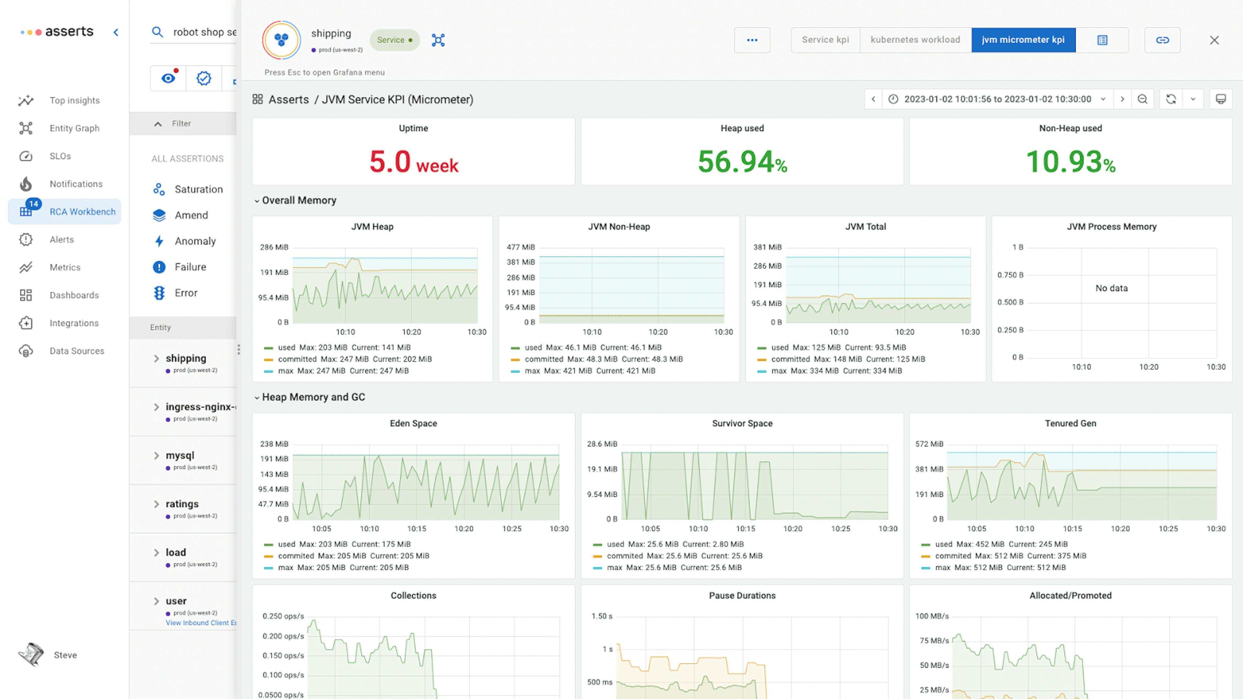Open the refresh interval dropdown arrow

point(1193,99)
